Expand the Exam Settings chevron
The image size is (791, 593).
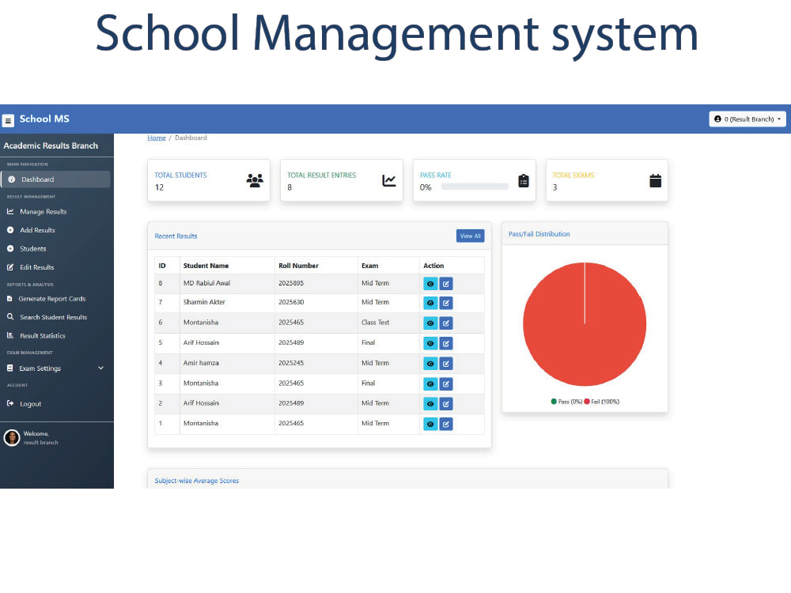101,368
